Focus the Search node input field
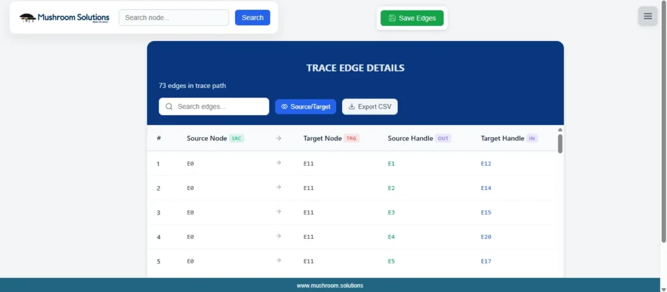667x292 pixels. pos(173,18)
